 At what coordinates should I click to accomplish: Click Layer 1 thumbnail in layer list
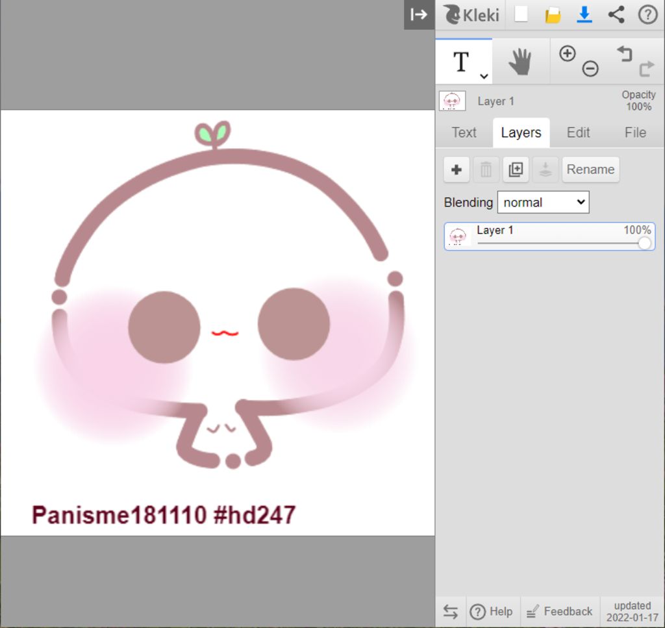458,236
